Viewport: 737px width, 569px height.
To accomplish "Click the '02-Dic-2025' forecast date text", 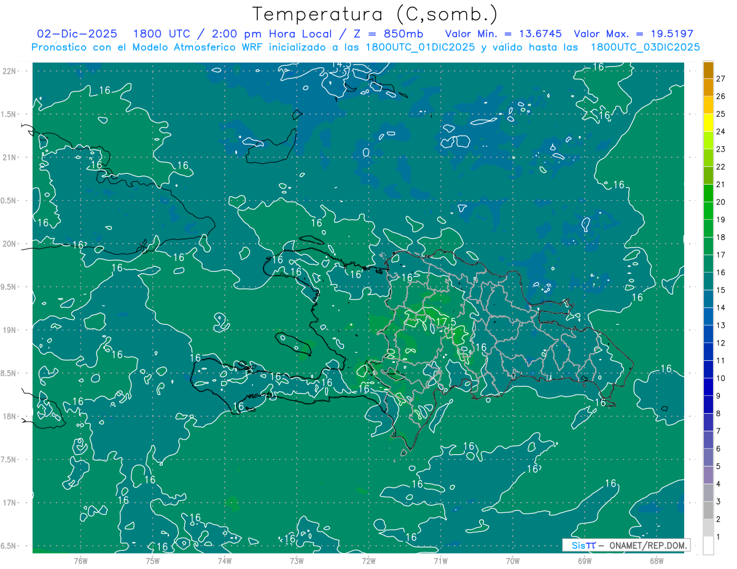I will tap(77, 34).
